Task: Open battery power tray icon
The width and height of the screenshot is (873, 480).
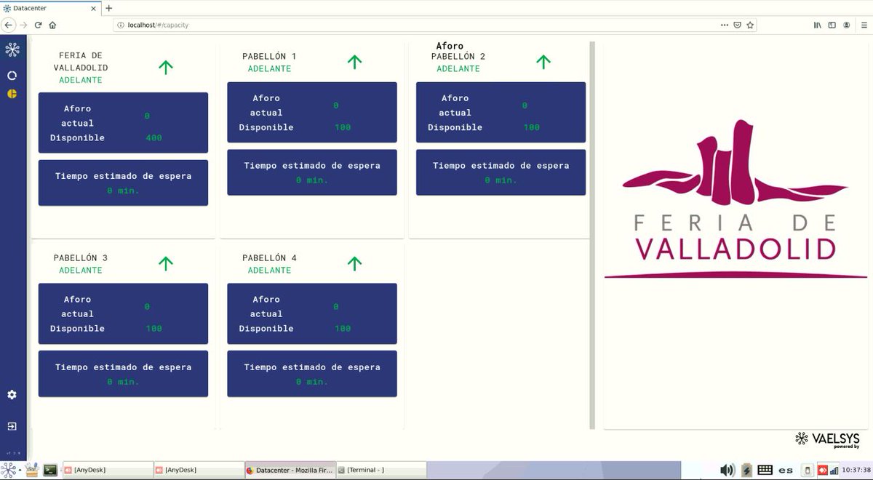Action: pos(746,471)
